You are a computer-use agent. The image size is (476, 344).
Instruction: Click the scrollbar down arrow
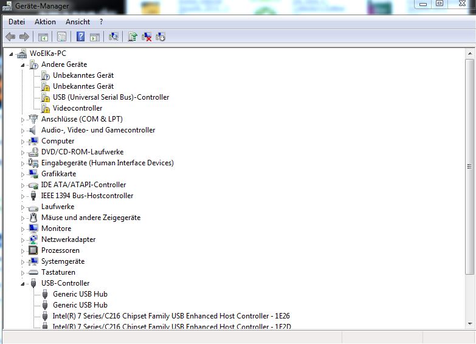point(470,324)
